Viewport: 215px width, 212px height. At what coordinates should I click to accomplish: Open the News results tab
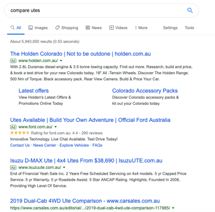93,28
